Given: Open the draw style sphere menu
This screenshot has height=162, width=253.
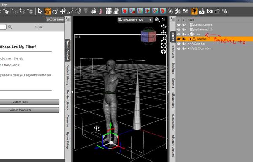Looking at the screenshot, I should 157,20.
